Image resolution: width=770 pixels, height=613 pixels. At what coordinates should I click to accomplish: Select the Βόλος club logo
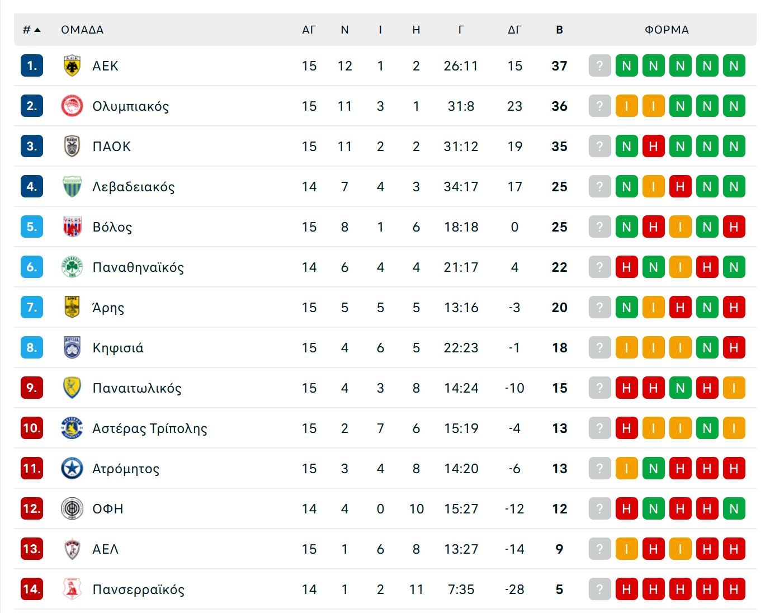tap(72, 227)
